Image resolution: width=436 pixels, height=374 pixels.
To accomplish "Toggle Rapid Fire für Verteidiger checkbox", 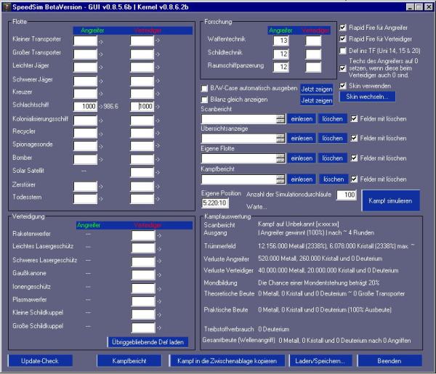I will point(343,39).
